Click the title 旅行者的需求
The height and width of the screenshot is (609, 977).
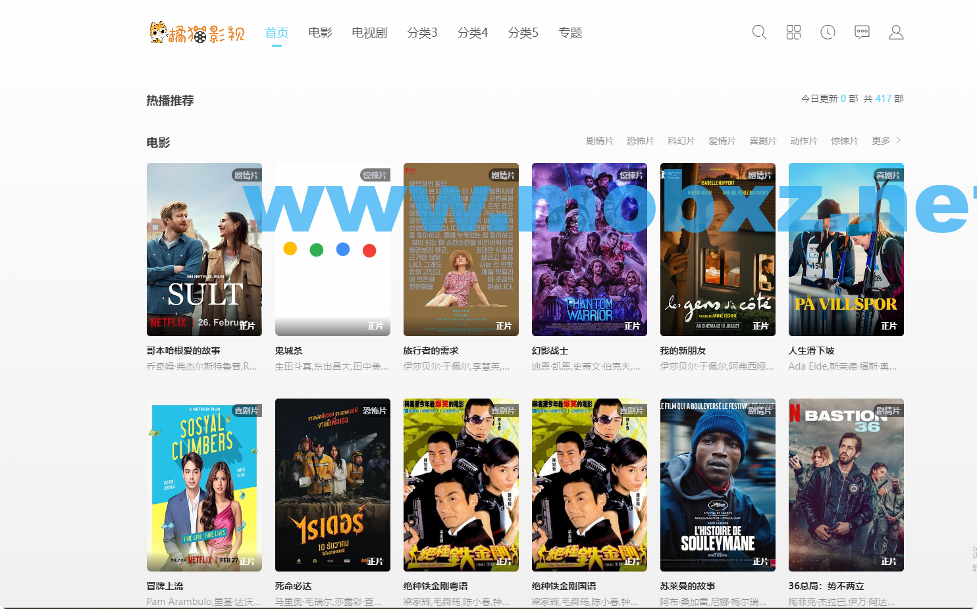tap(431, 351)
